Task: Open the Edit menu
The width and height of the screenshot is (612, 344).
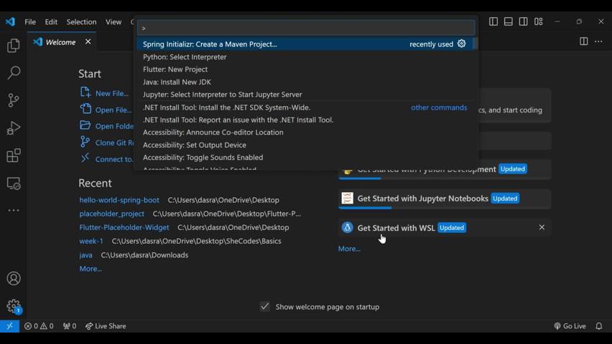Action: point(51,22)
